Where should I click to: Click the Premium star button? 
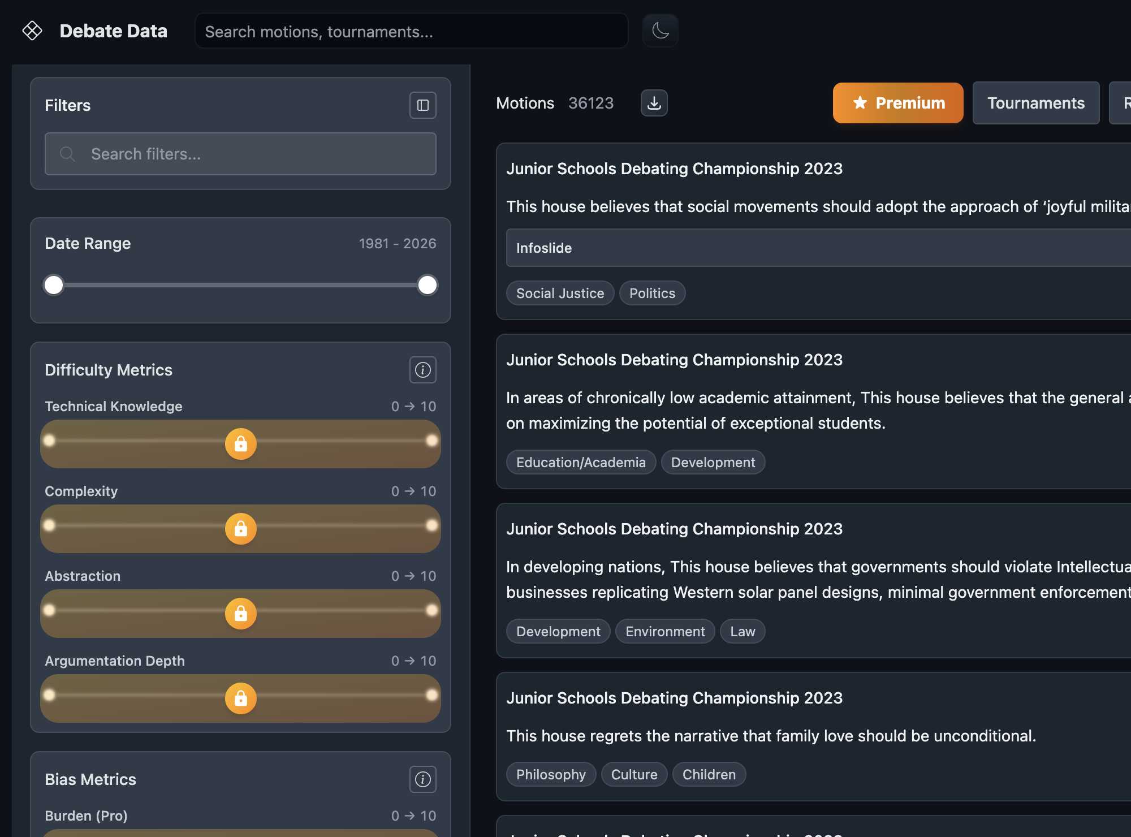[x=897, y=103]
